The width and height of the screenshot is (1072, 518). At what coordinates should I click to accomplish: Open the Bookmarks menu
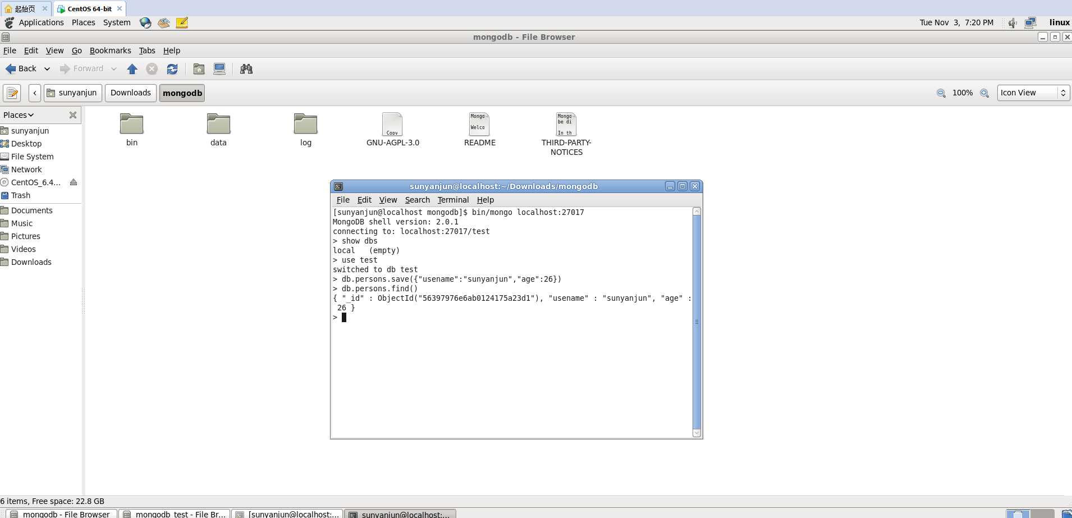(x=110, y=51)
